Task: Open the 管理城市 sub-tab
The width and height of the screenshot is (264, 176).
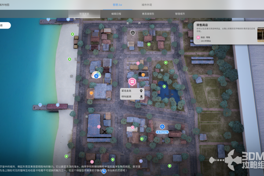Action: [x=180, y=14]
